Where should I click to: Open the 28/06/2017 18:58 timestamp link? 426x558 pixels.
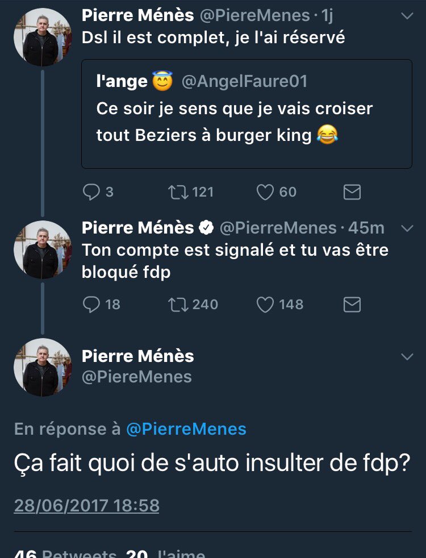(x=86, y=505)
